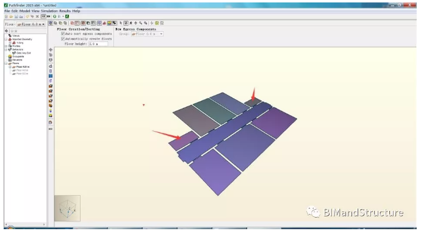
Task: Click the yellow-green fit view icon
Action: click(x=157, y=23)
